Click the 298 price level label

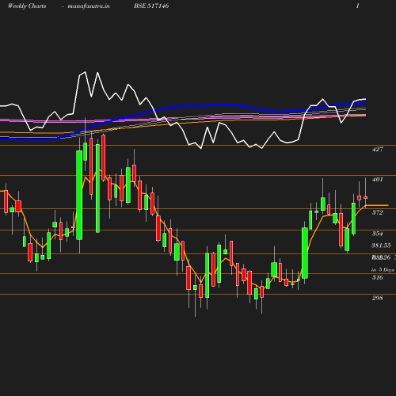click(x=378, y=298)
